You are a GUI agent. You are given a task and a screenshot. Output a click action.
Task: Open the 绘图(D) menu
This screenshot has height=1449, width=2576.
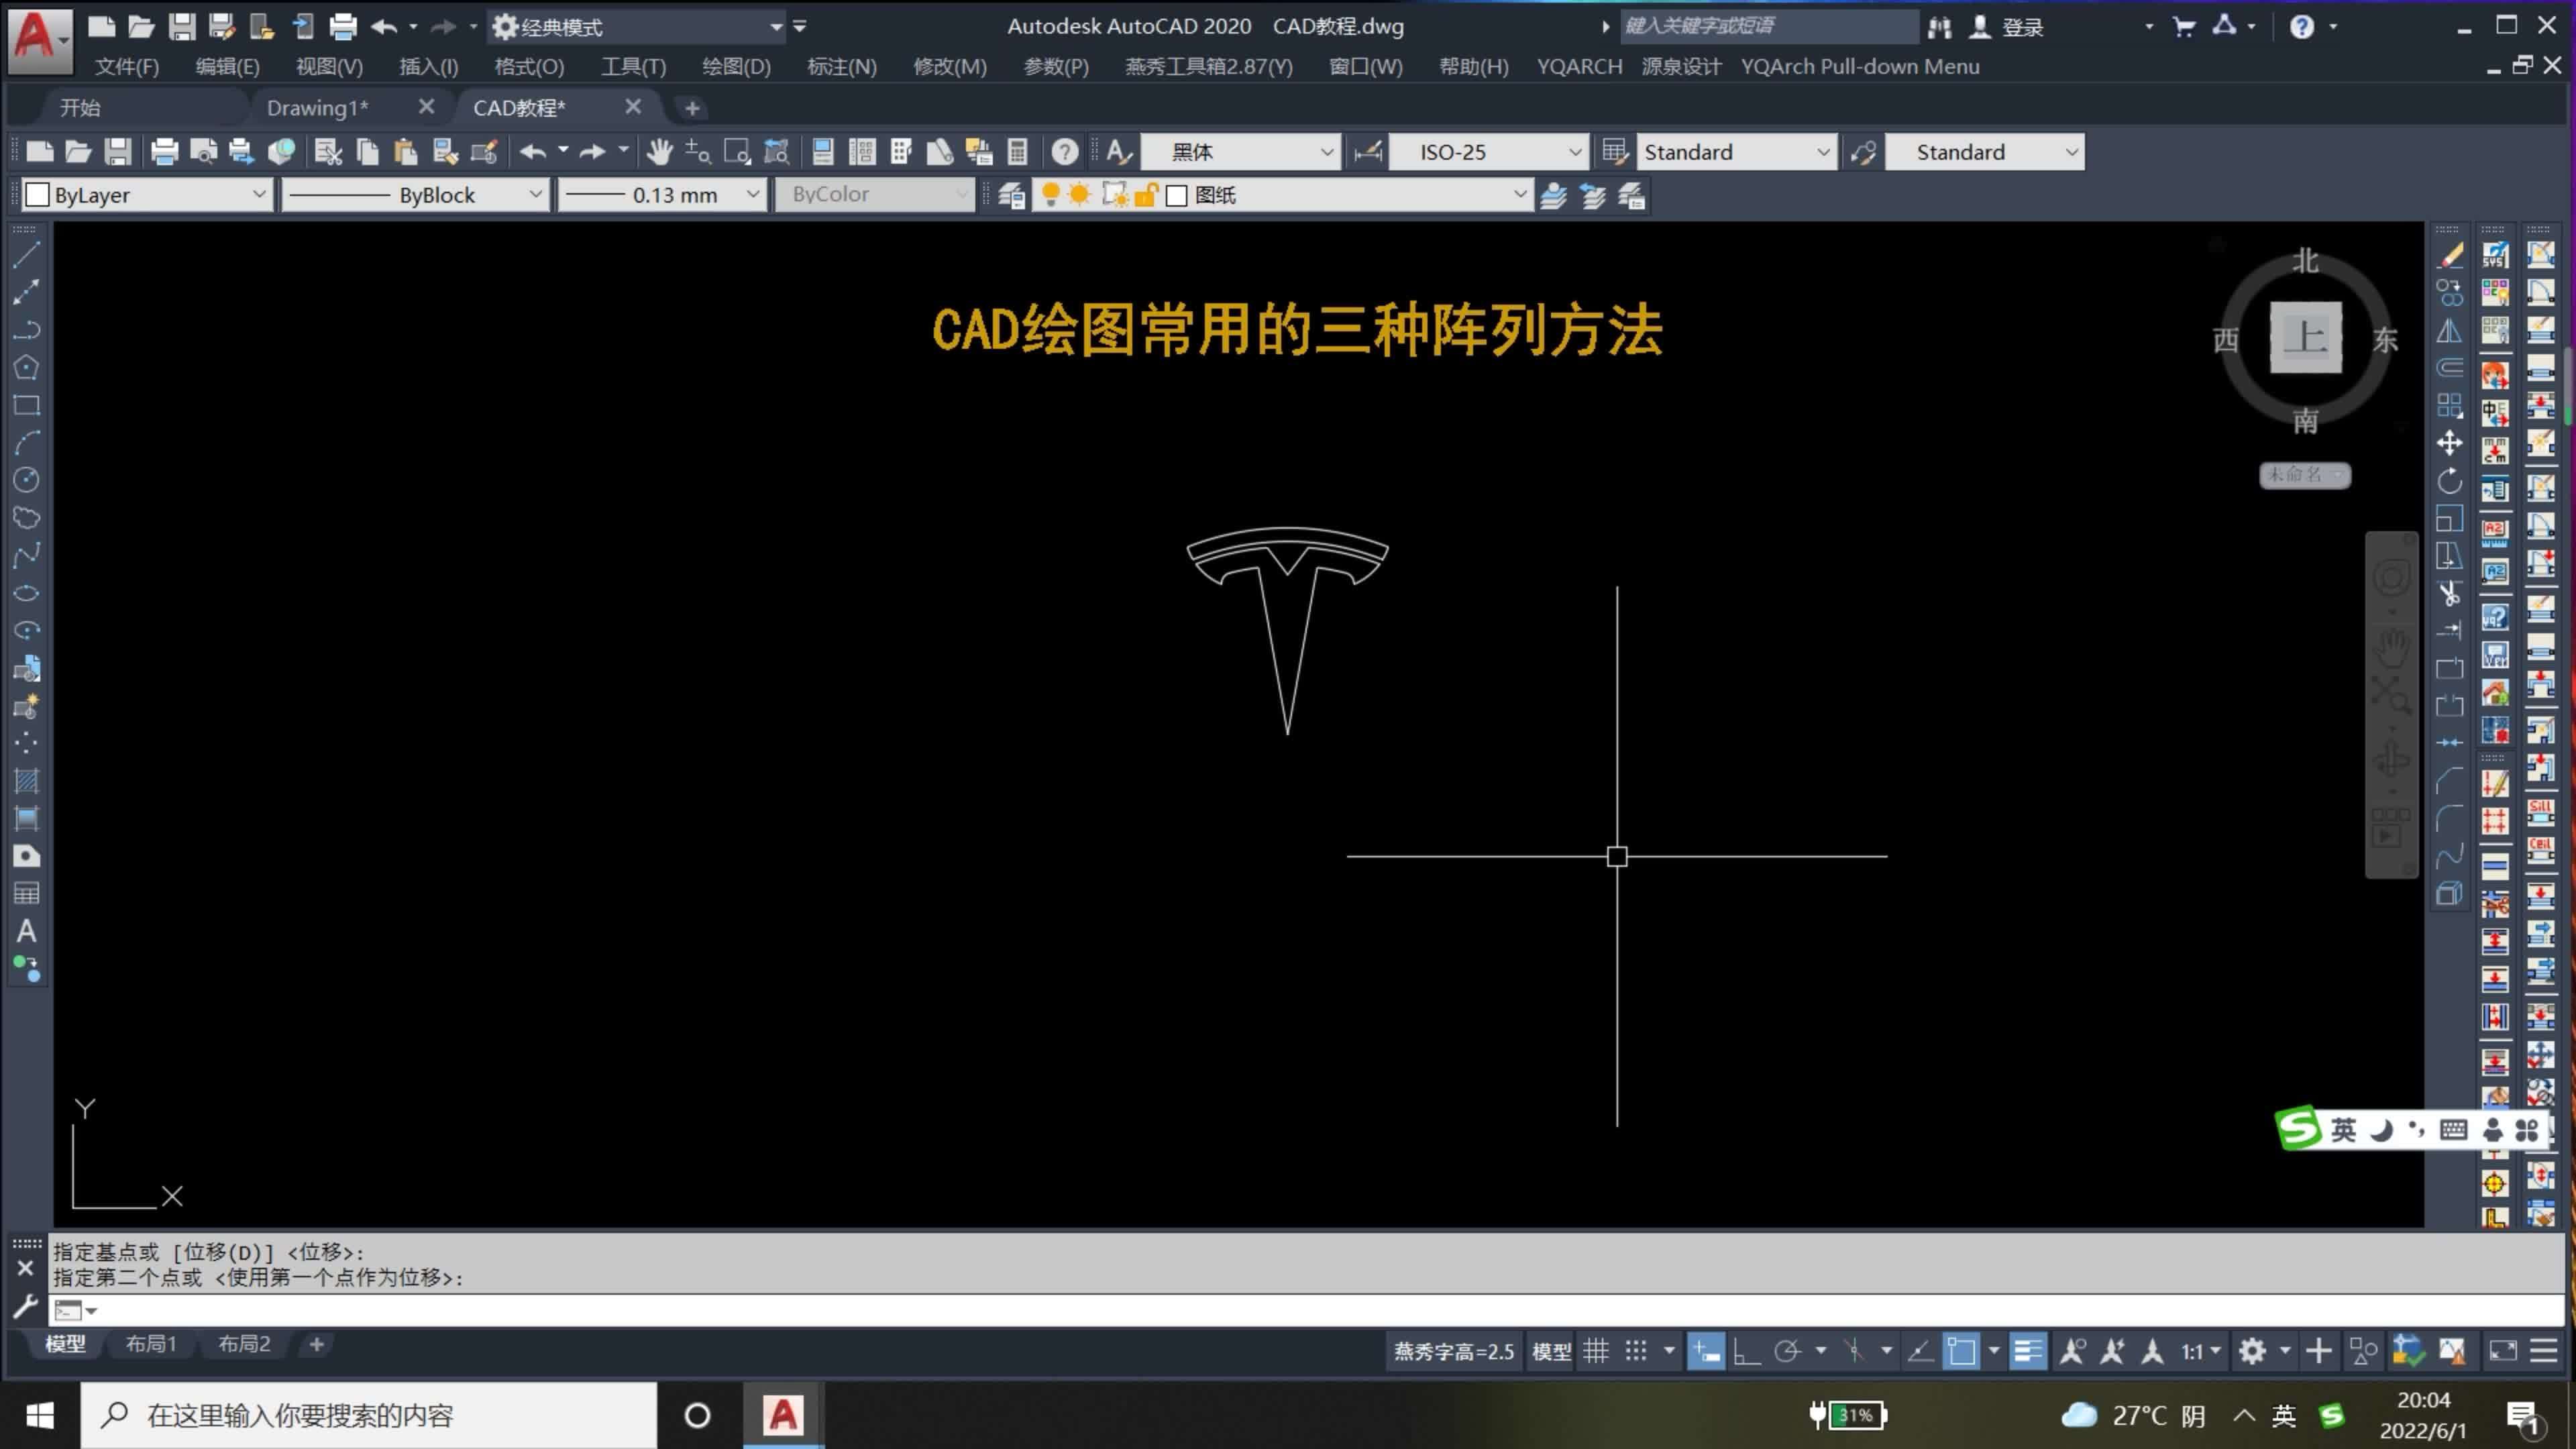click(x=736, y=67)
